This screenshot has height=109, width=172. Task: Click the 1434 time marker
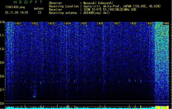(x=67, y=23)
